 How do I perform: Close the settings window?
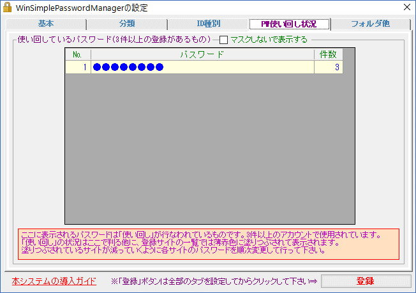pos(406,7)
